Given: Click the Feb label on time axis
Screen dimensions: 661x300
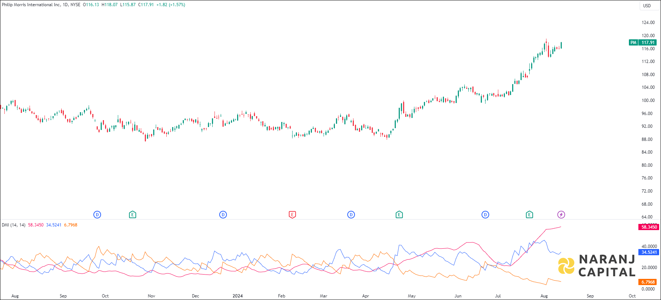Looking at the screenshot, I should [282, 296].
